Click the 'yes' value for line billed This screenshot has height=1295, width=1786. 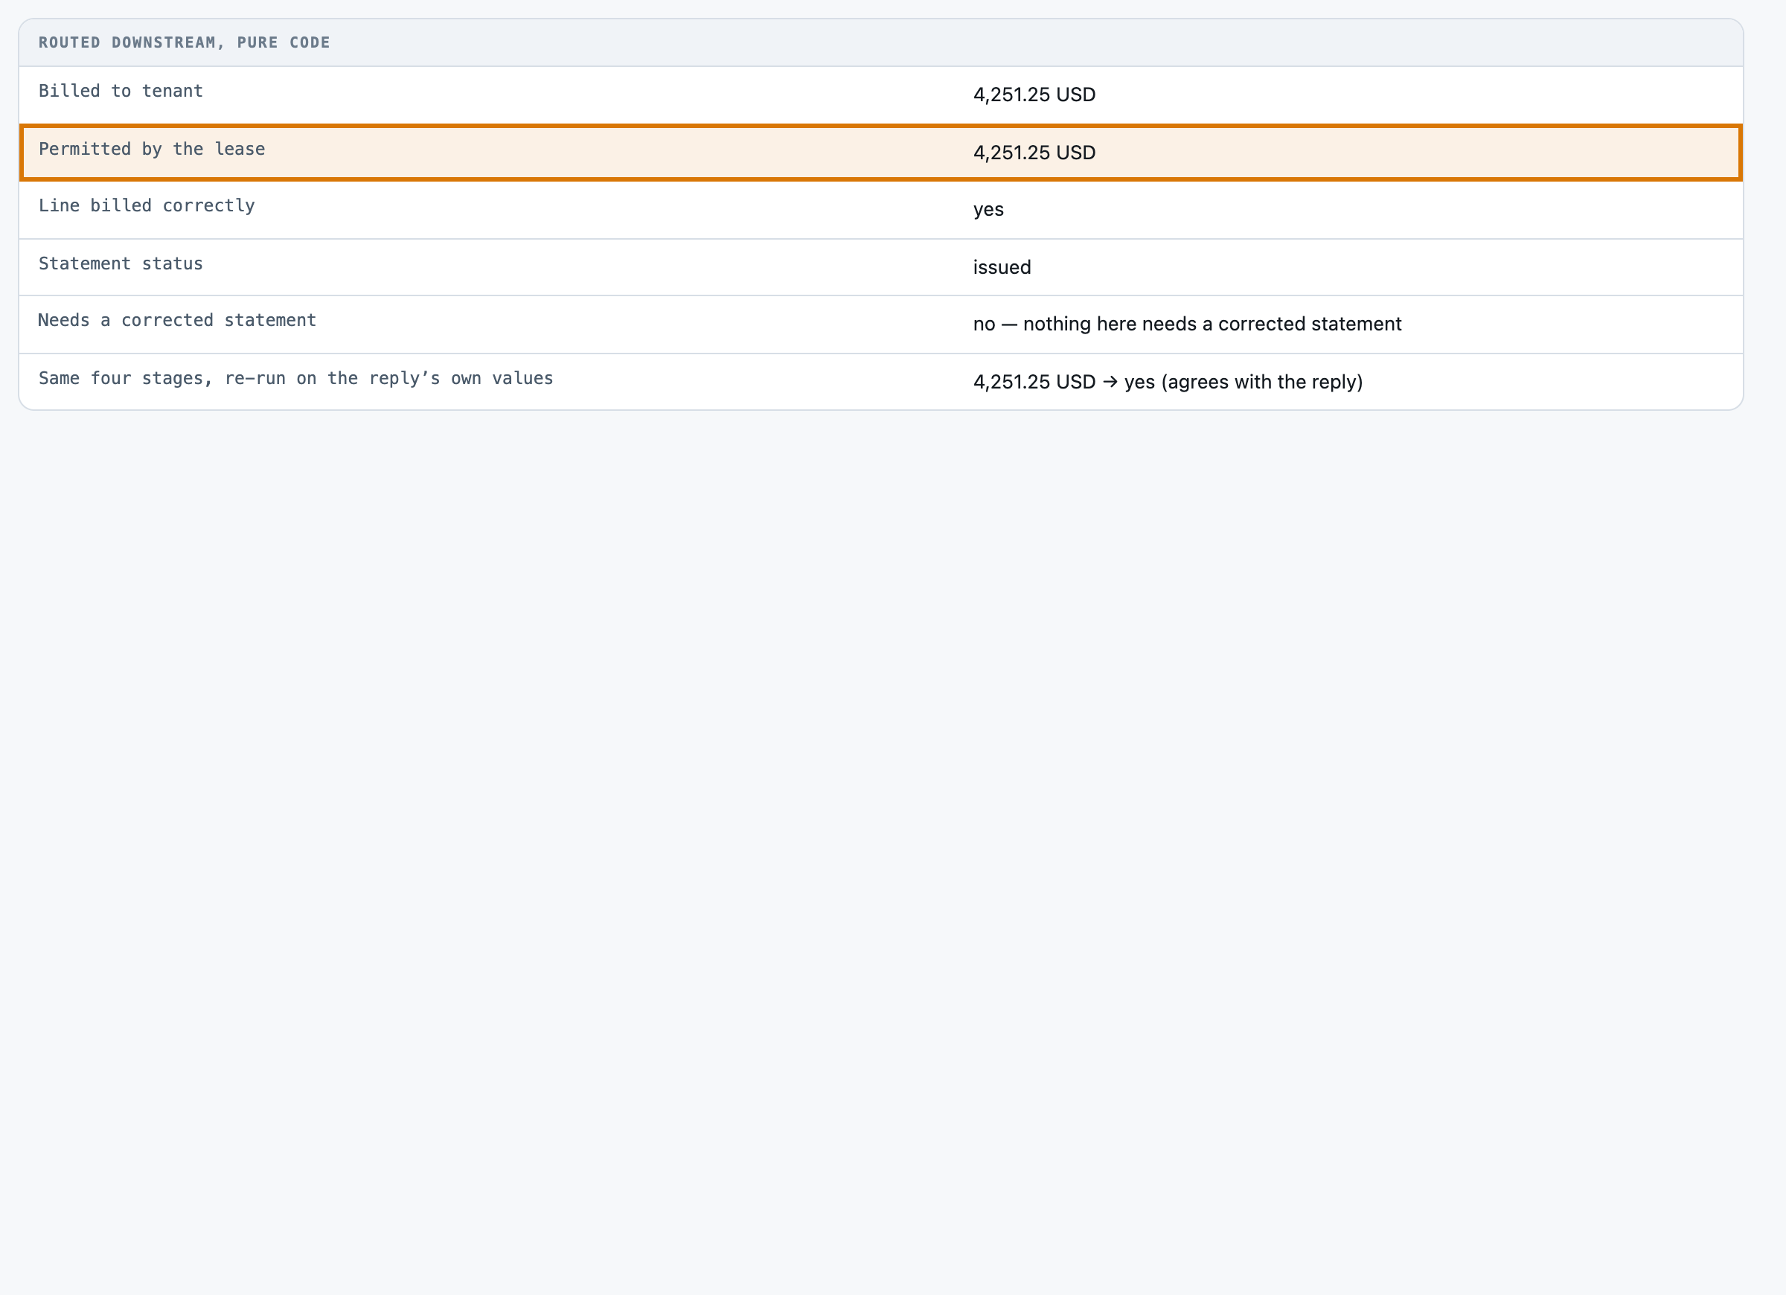tap(988, 211)
